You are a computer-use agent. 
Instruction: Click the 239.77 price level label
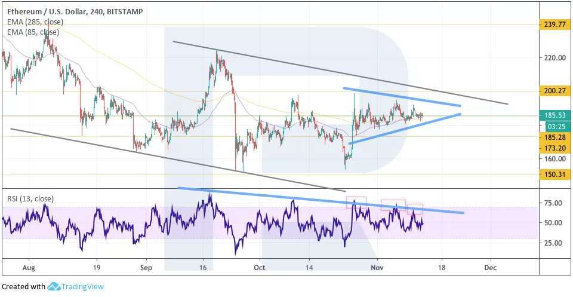555,25
